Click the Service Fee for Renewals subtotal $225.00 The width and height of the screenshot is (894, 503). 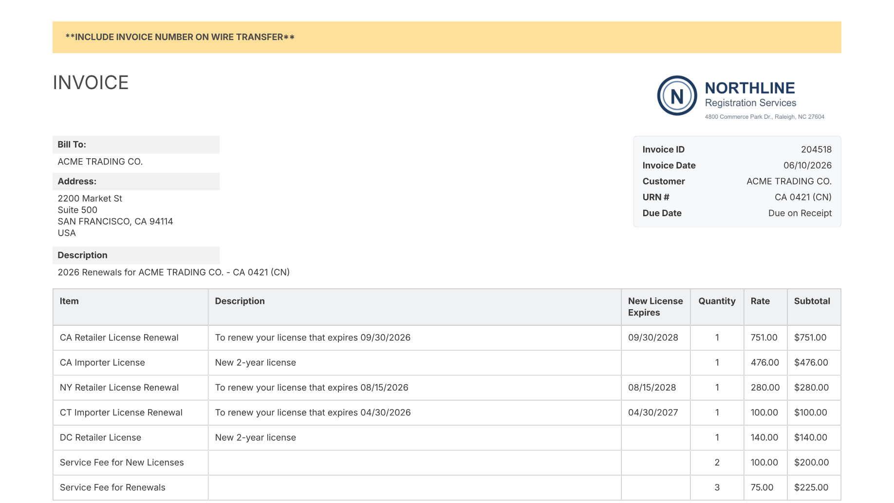tap(811, 487)
